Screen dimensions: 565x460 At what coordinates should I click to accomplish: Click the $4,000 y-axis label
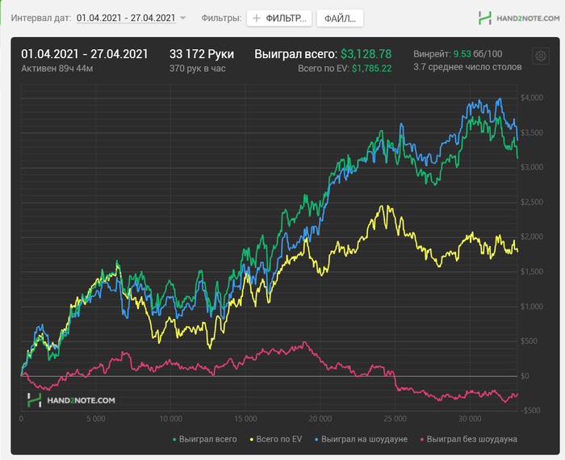[532, 98]
